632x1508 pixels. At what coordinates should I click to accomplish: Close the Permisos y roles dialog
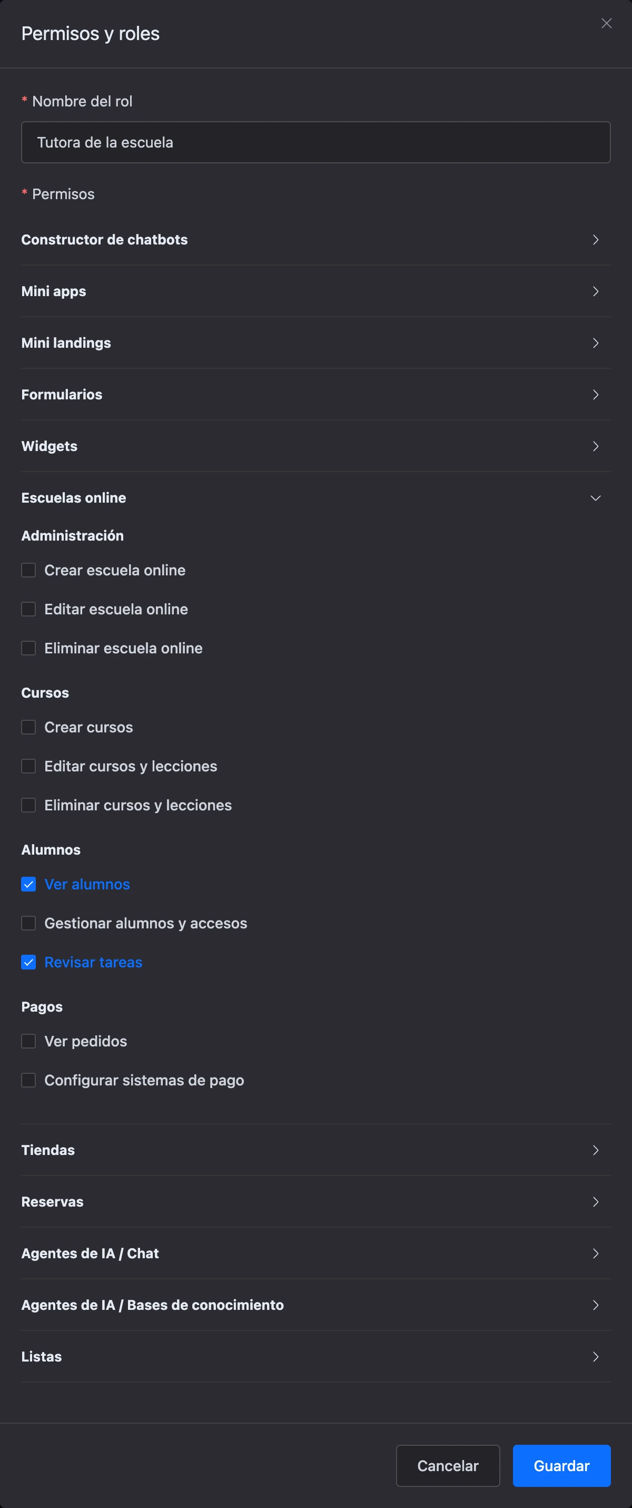pos(606,23)
